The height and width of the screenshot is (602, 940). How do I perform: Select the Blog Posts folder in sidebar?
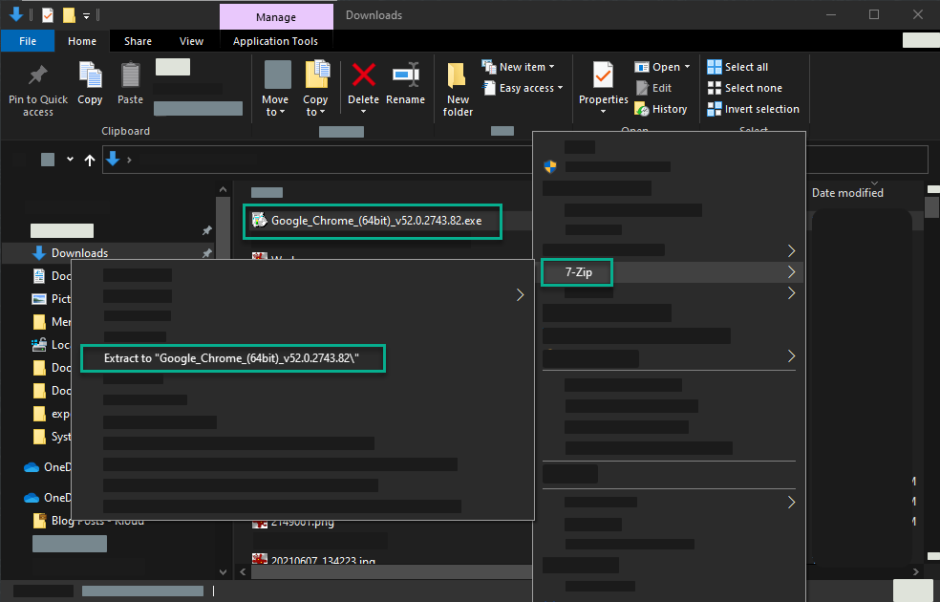[89, 521]
